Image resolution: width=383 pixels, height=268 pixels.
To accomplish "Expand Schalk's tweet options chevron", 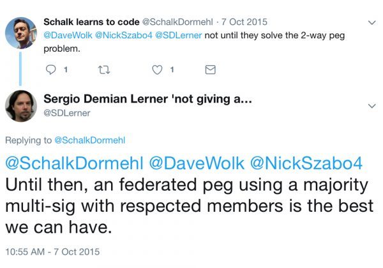I will coord(373,23).
